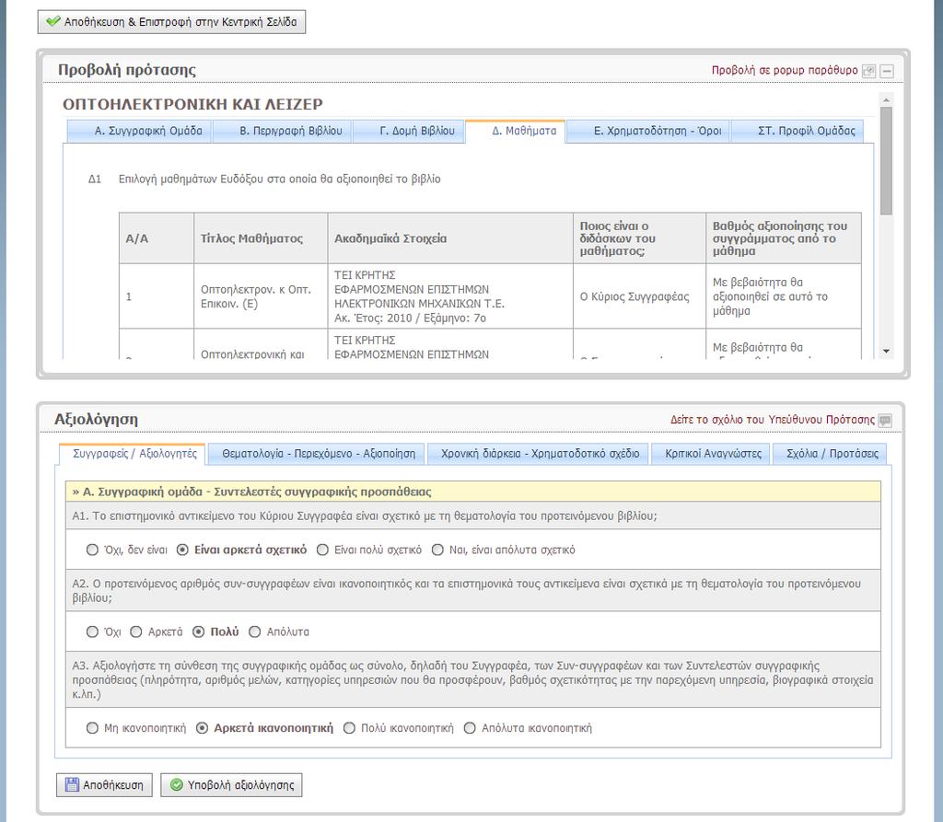Select 'Μη ικανοποιητική' for question A3
The height and width of the screenshot is (822, 943).
pyautogui.click(x=92, y=727)
